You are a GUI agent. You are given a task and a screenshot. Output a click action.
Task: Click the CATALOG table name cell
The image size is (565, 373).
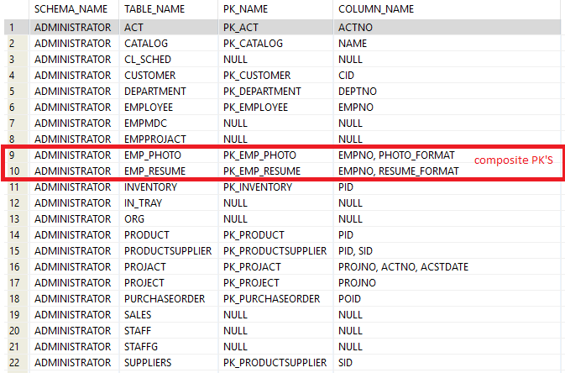[146, 43]
